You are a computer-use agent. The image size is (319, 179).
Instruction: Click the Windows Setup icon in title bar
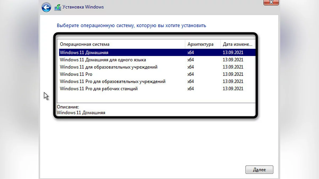[x=58, y=7]
